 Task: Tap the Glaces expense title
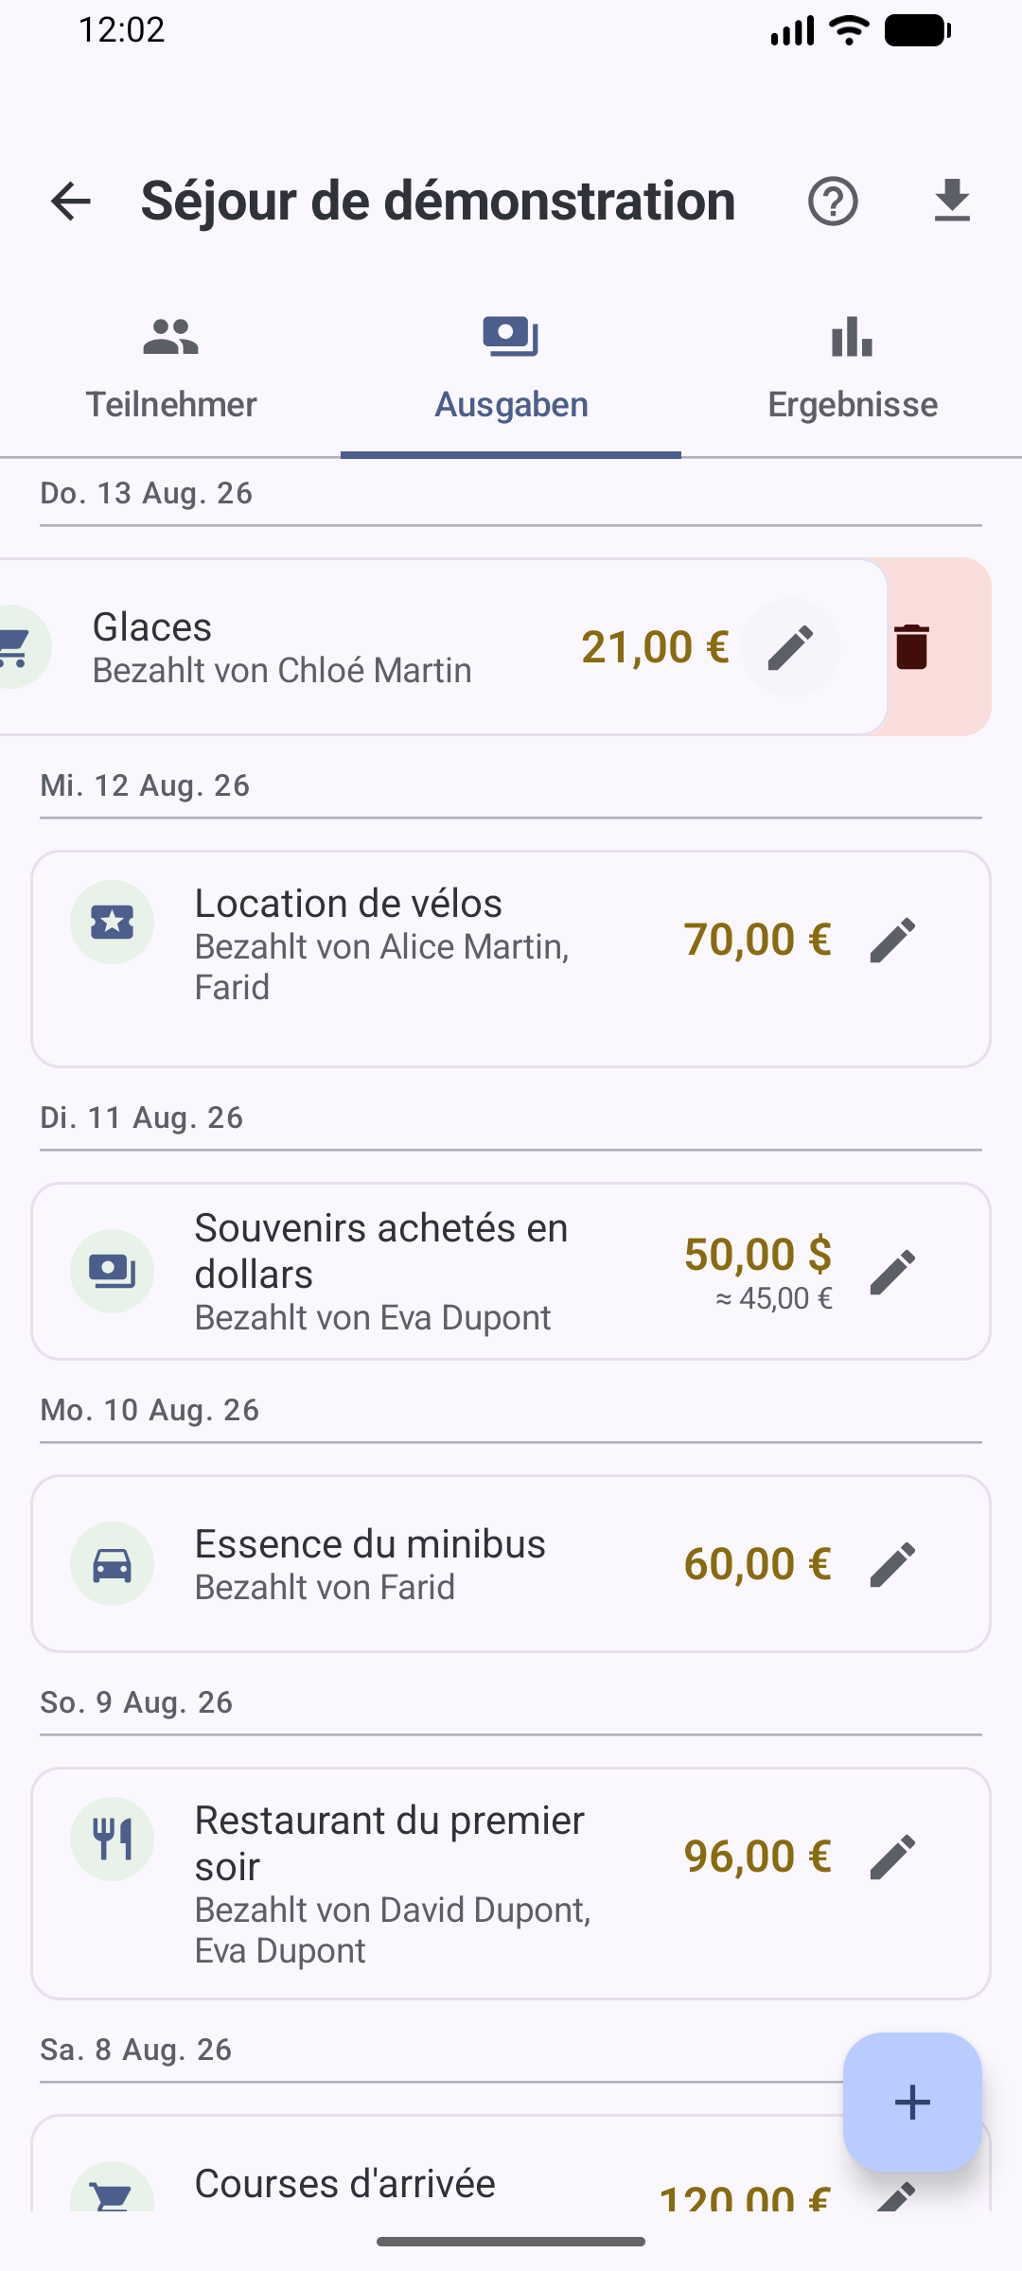click(x=152, y=626)
